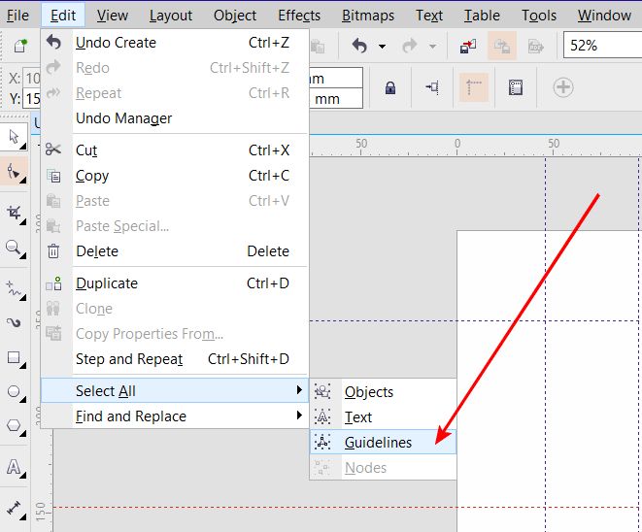The image size is (642, 532).
Task: Select the Text tool
Action: tap(14, 467)
